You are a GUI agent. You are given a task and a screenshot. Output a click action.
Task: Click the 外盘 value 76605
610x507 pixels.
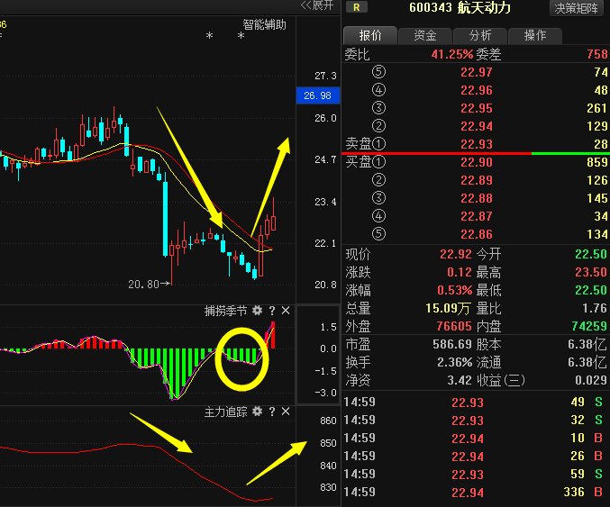454,326
